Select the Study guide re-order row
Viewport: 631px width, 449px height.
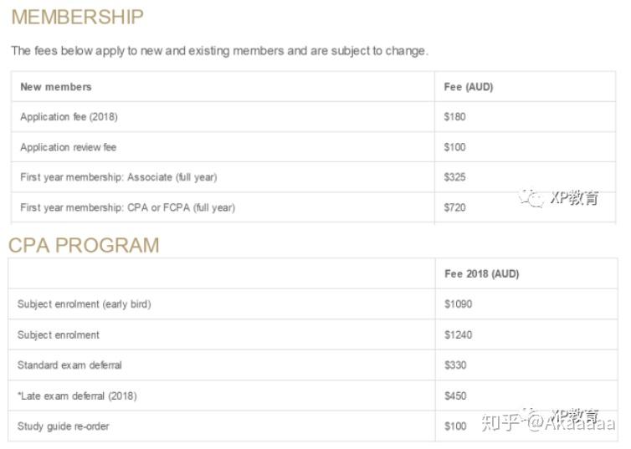point(63,426)
